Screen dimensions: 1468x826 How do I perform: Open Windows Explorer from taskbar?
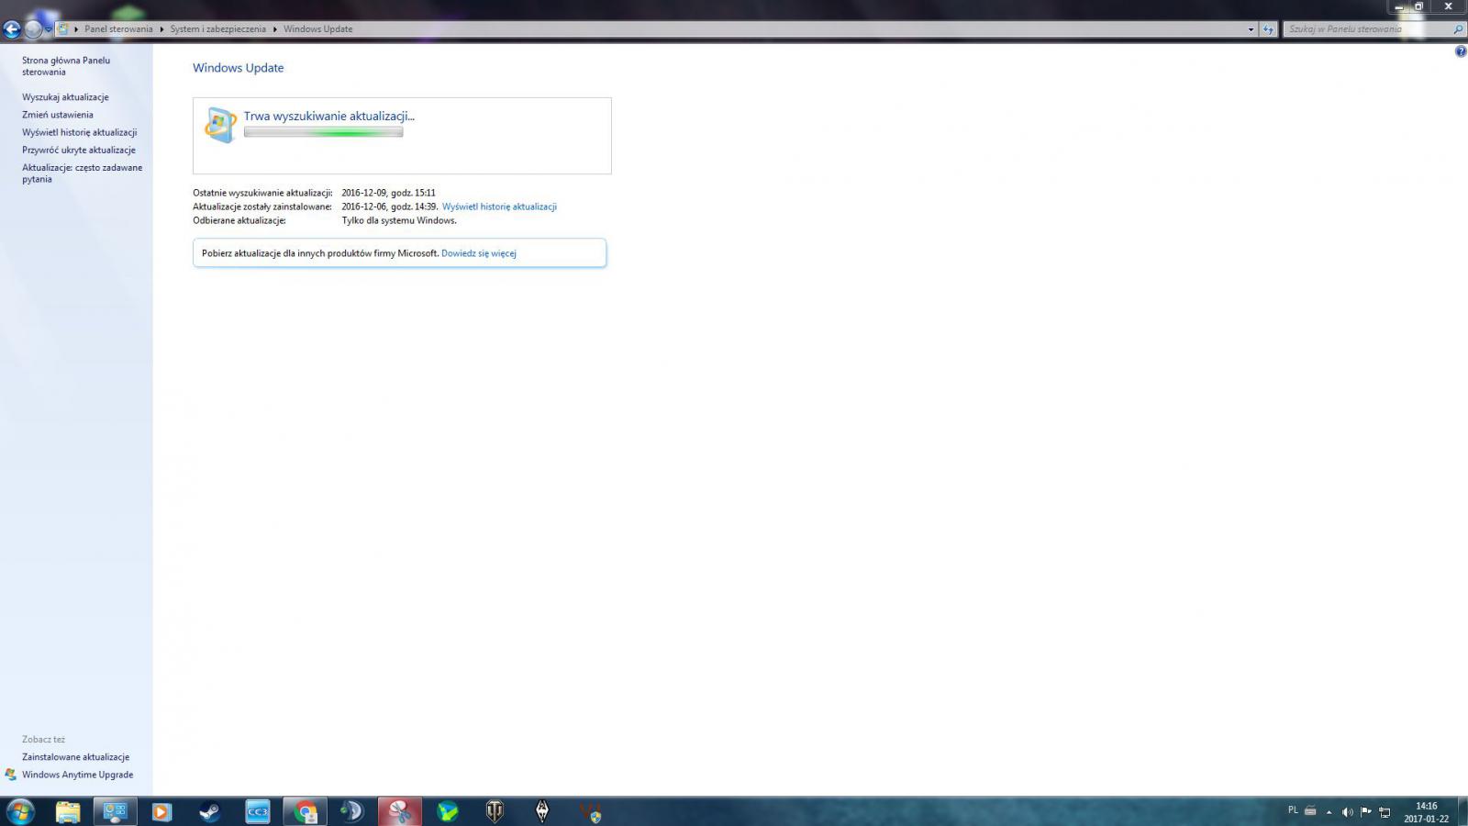(68, 811)
